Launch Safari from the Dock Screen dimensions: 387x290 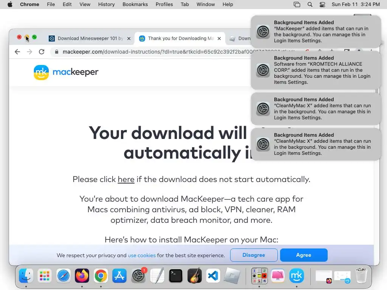coord(63,275)
